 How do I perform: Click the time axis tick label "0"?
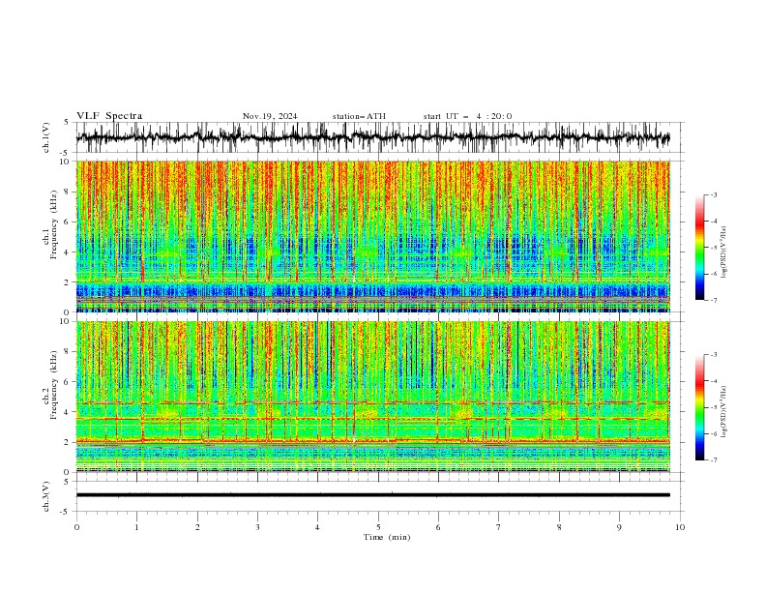pos(76,527)
